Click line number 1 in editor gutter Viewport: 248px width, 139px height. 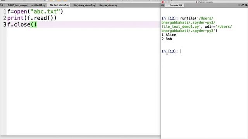tap(5, 12)
